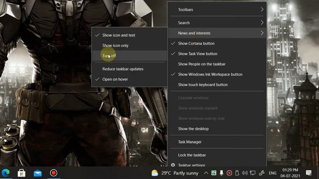This screenshot has height=179, width=319.
Task: Enable Show touch keyboard button
Action: [x=217, y=85]
